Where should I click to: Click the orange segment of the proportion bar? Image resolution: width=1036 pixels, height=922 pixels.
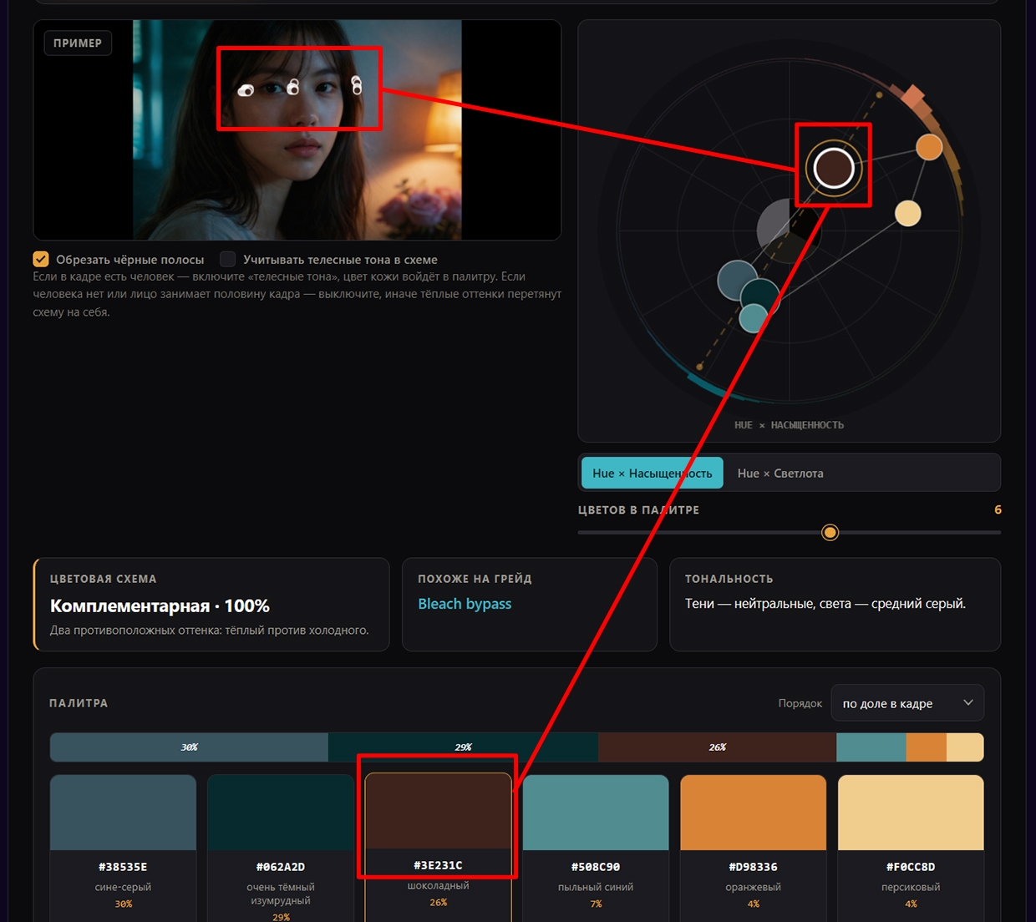(927, 747)
